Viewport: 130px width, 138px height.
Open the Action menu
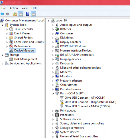pos(14,8)
